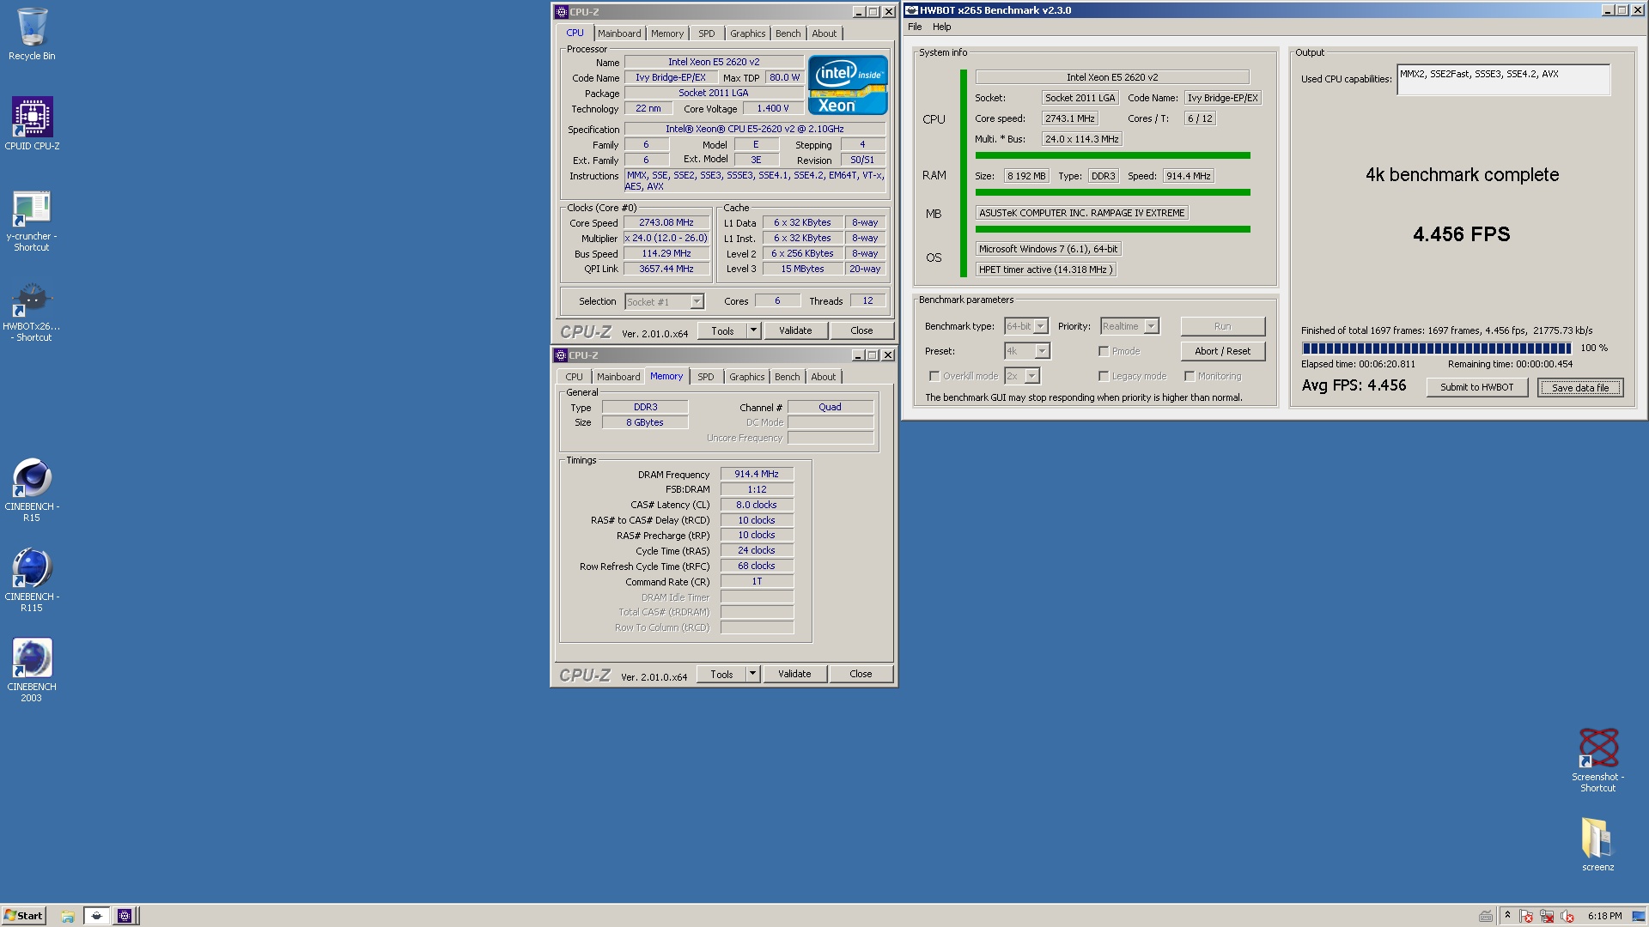Switch to Graphics tab in lower CPU-Z
This screenshot has height=927, width=1649.
tap(746, 377)
